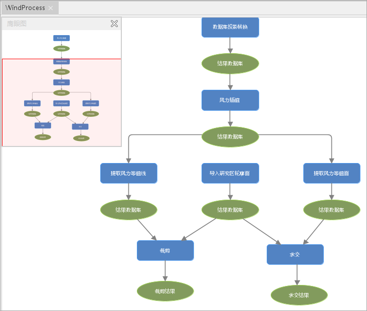Close the WindProcess tab

point(51,8)
